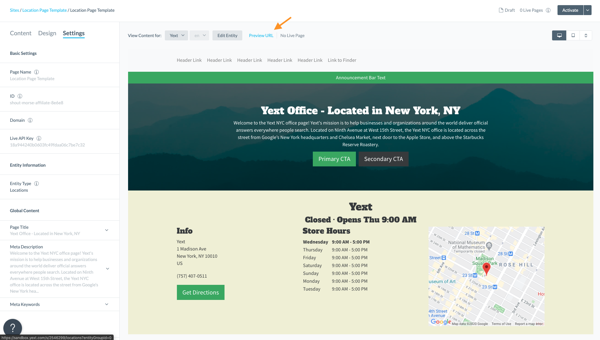Viewport: 600px width, 340px height.
Task: Click the desktop preview view icon
Action: [559, 35]
